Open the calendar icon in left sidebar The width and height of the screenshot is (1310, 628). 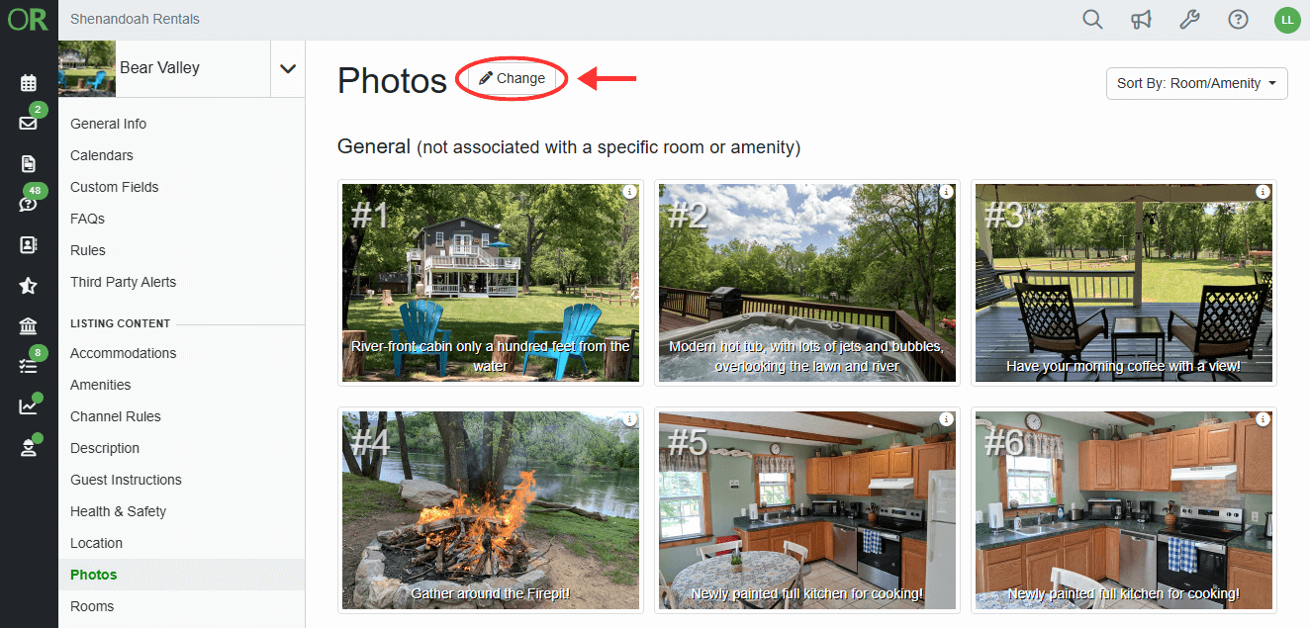pos(29,82)
